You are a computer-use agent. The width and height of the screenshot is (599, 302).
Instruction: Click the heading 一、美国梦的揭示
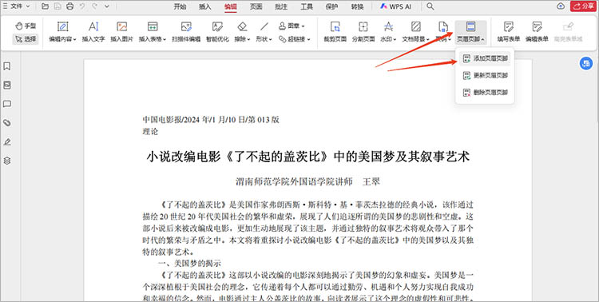(189, 264)
